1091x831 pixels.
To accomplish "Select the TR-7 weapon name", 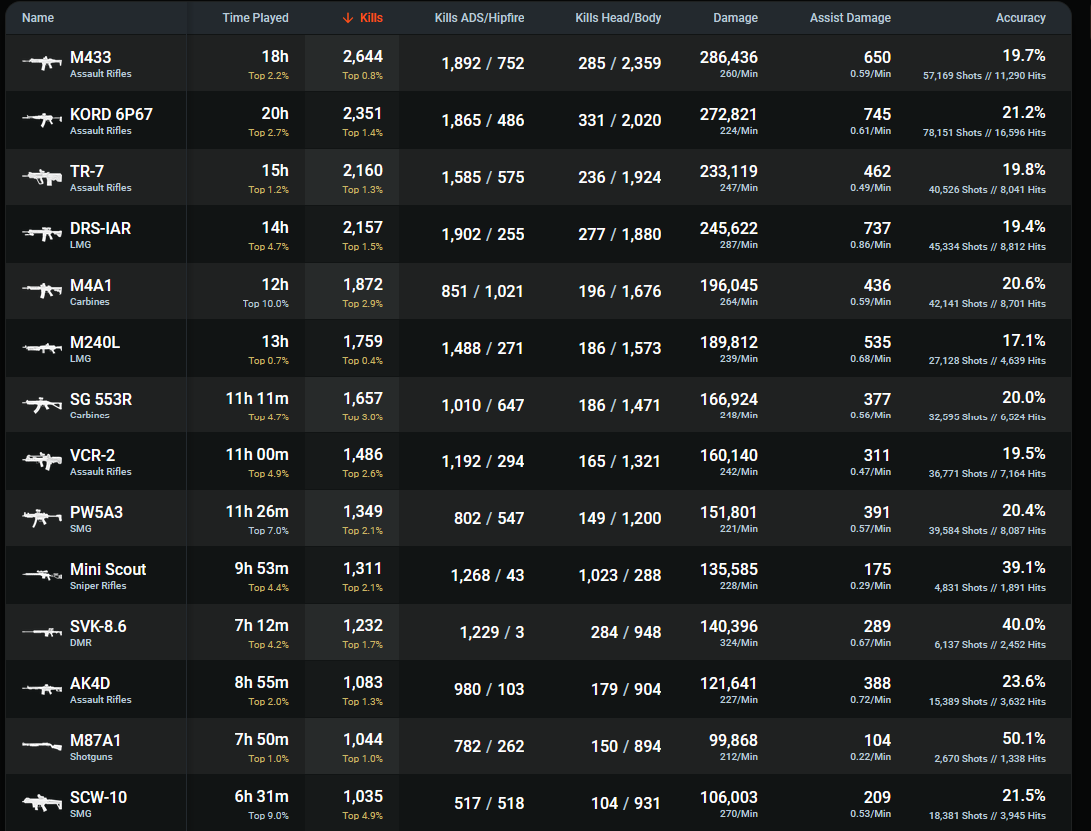I will (87, 171).
